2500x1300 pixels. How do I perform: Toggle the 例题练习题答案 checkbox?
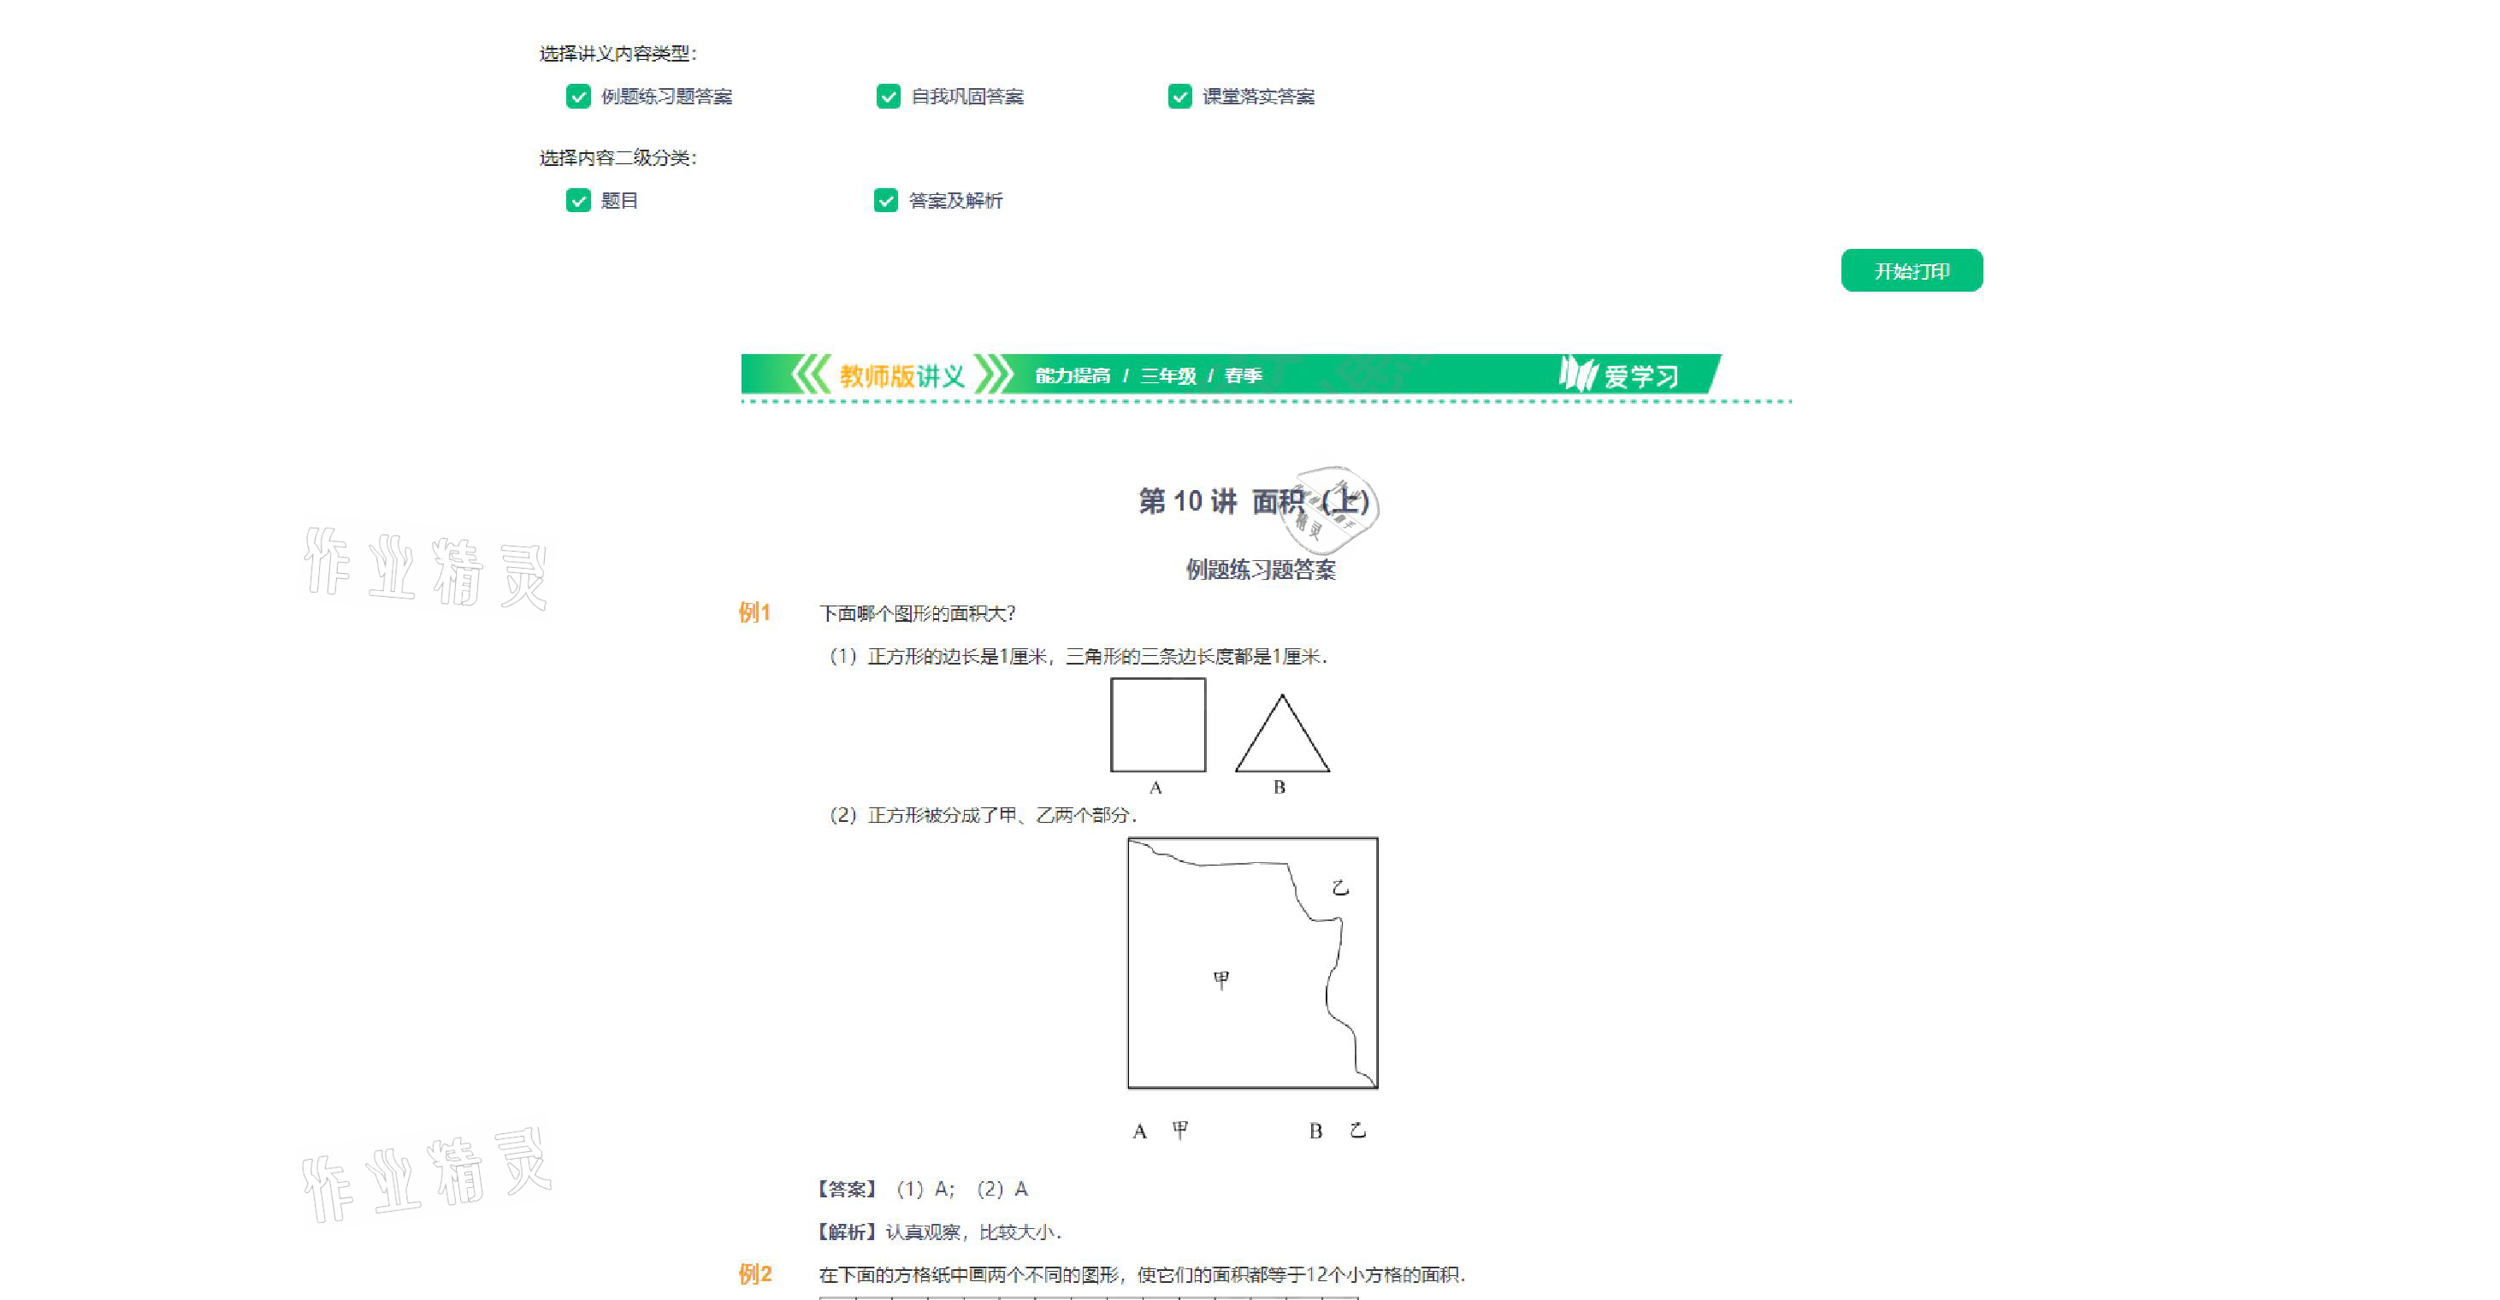point(578,96)
